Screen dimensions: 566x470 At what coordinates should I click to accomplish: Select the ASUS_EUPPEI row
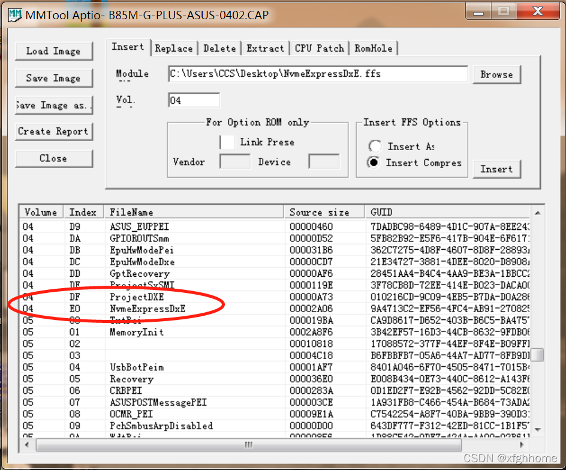(x=275, y=226)
